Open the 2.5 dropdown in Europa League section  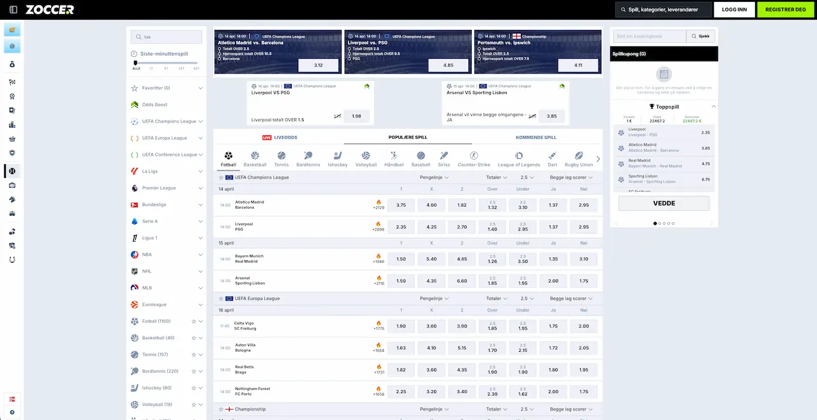pos(527,299)
